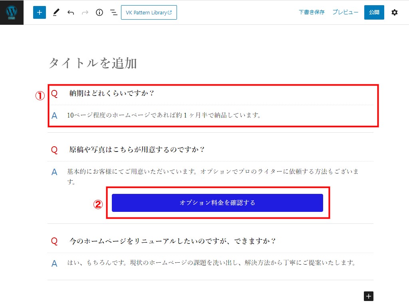Select the answer starting with 10ページ程度

coord(164,116)
